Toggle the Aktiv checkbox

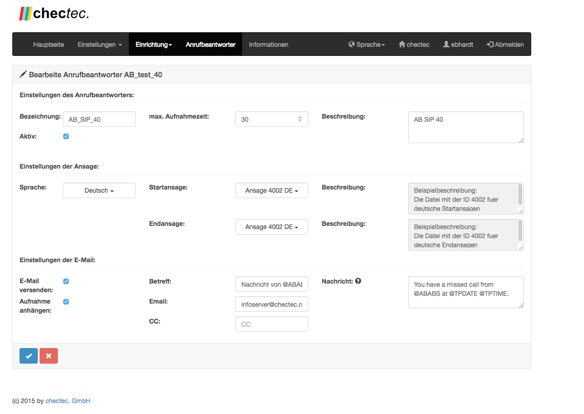coord(66,136)
